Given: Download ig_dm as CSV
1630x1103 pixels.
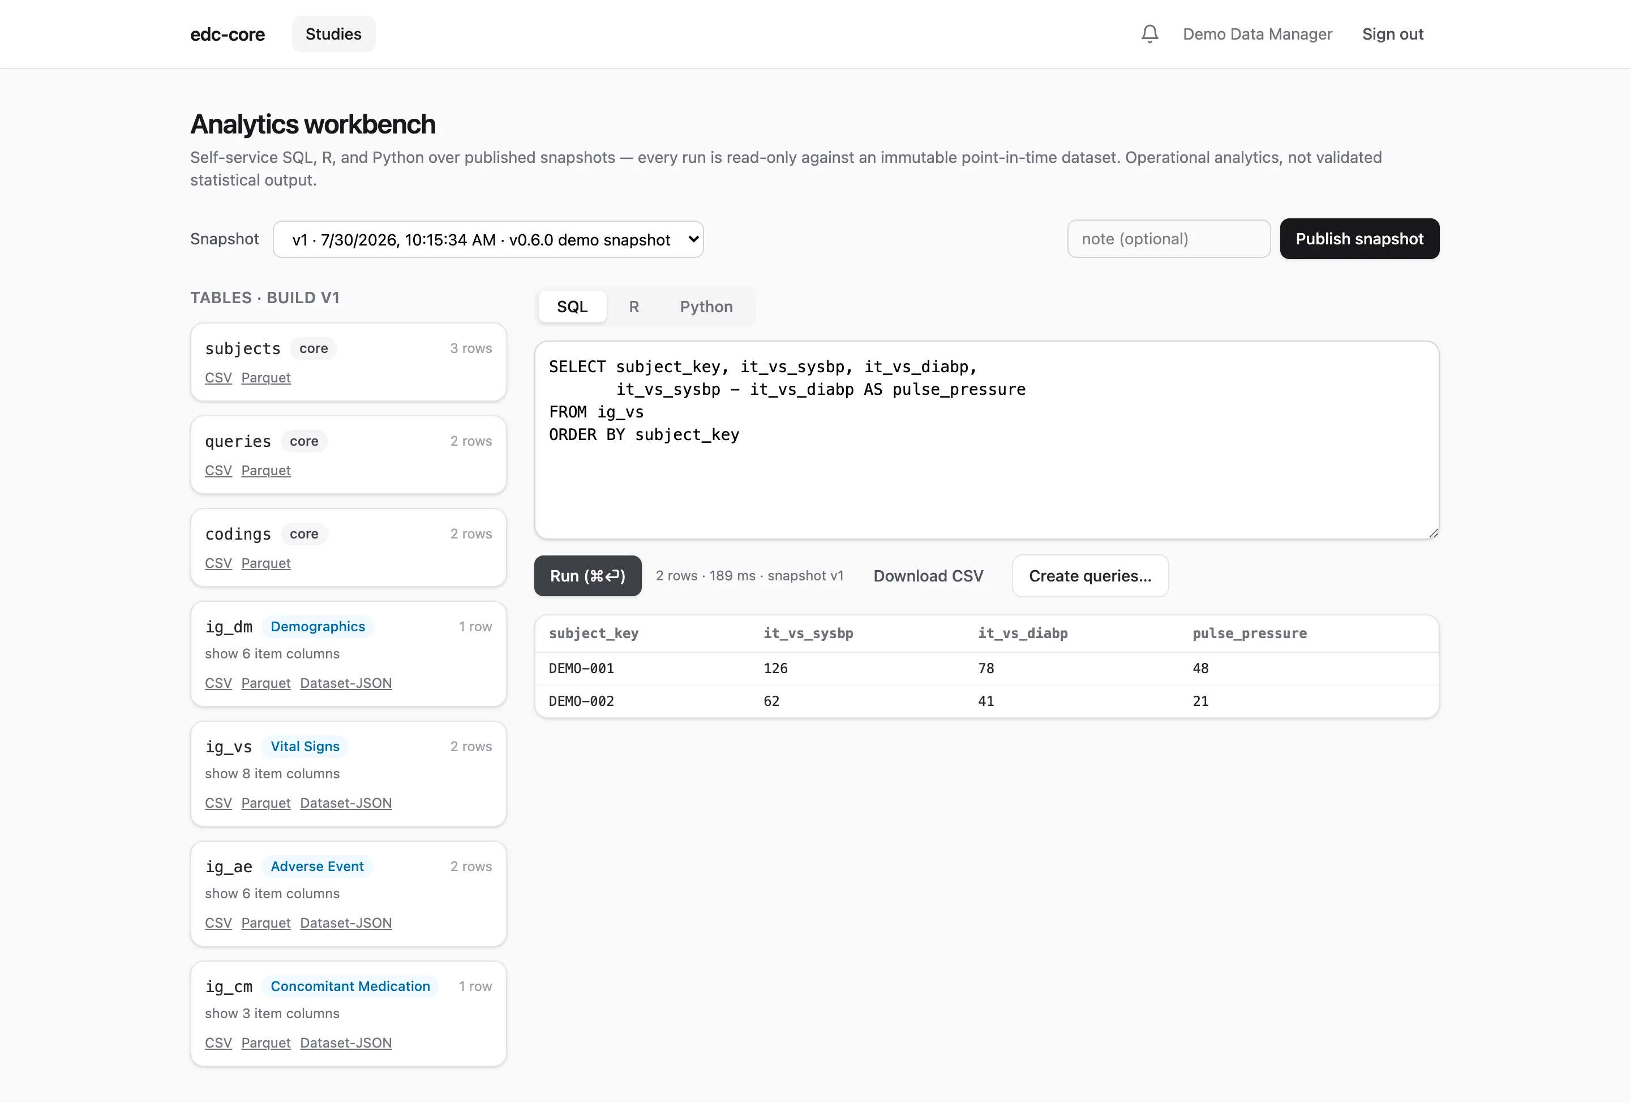Looking at the screenshot, I should click(218, 683).
